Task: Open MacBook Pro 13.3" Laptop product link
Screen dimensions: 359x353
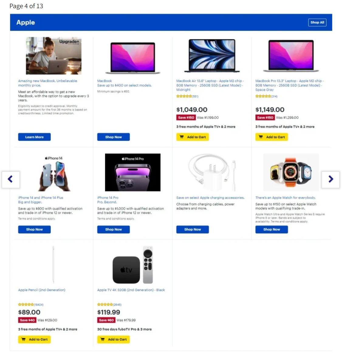Action: [289, 85]
